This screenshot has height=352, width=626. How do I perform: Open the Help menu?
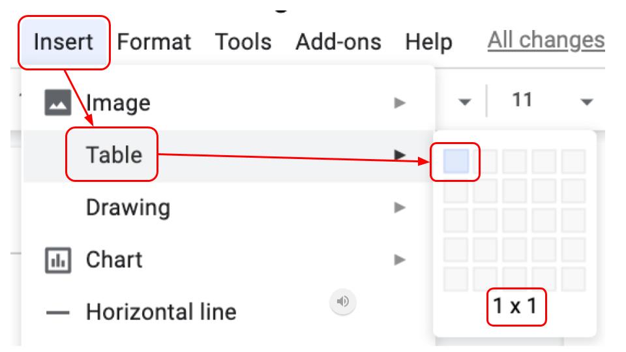[429, 42]
